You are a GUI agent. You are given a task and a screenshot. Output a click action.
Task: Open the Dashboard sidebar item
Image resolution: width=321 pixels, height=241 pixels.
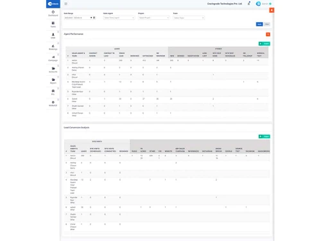53,13
